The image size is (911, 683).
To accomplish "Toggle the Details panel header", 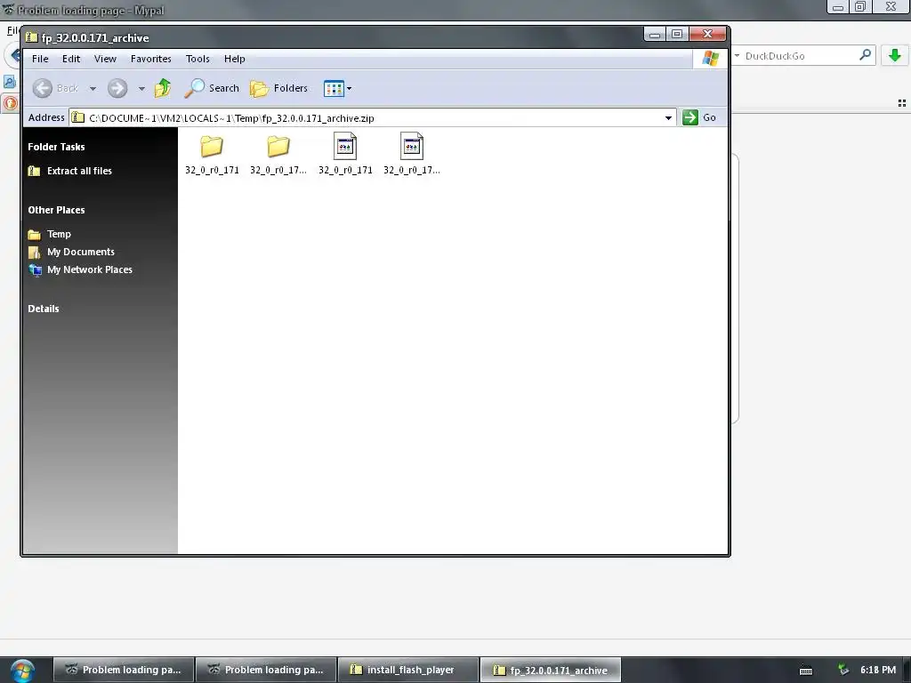I will [x=43, y=309].
